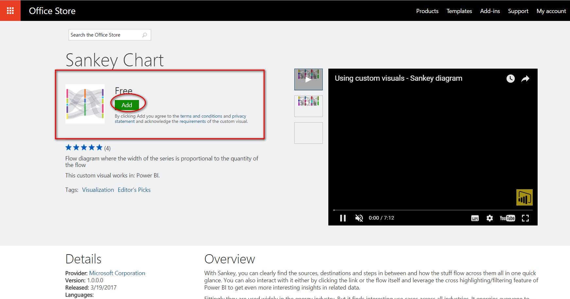This screenshot has width=570, height=299.
Task: Click the Details heading
Action: click(83, 259)
